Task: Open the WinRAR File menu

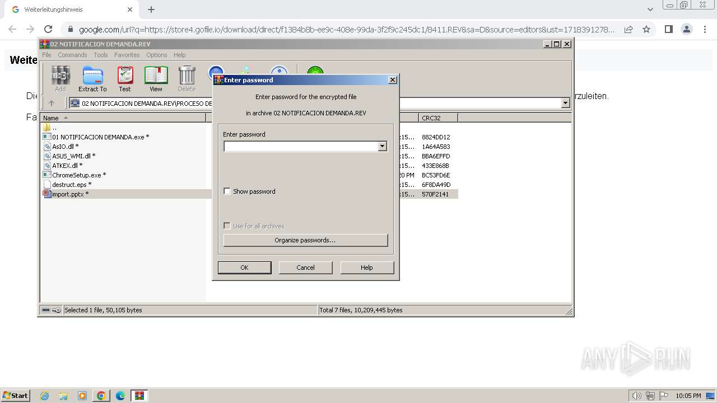Action: 46,55
